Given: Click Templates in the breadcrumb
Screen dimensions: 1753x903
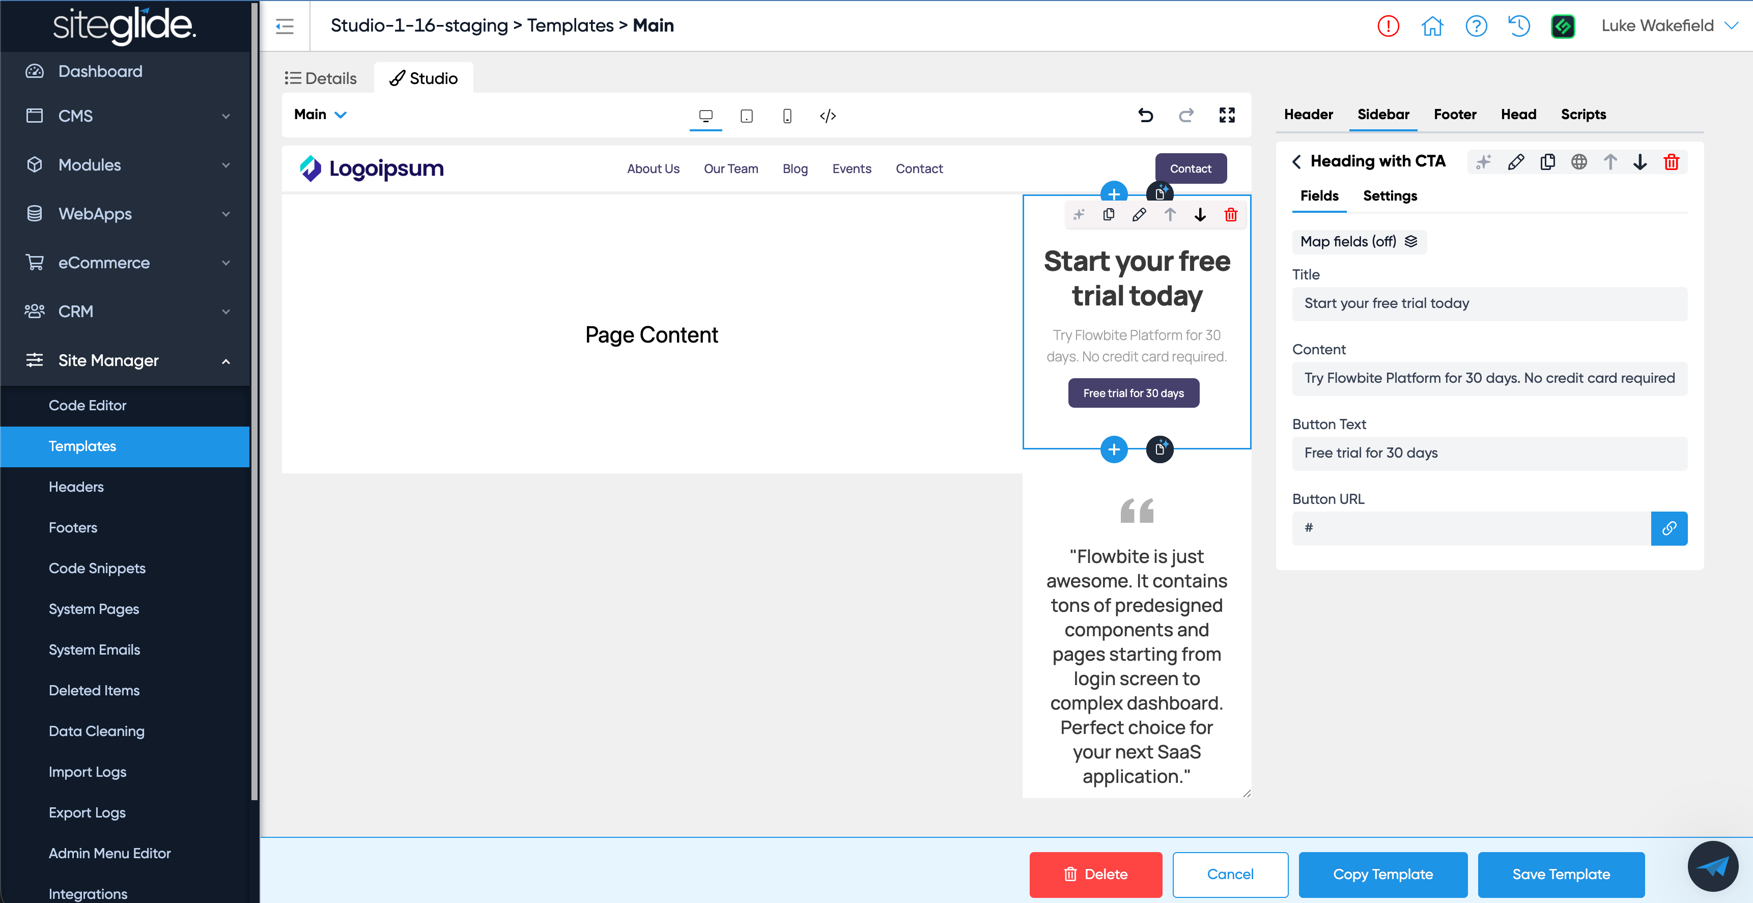Looking at the screenshot, I should (x=570, y=26).
